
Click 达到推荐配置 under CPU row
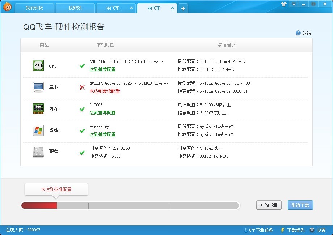[x=102, y=69]
